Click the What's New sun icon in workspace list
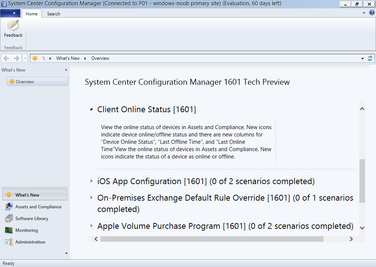This screenshot has height=267, width=376. pos(9,195)
